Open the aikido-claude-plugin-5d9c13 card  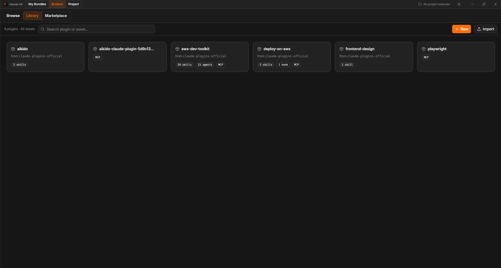[127, 57]
